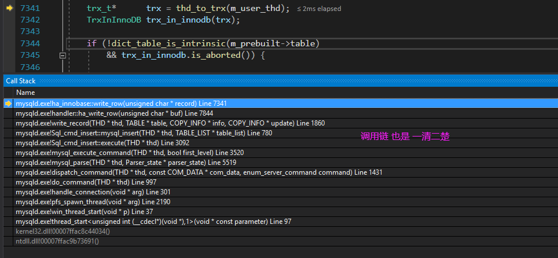Click the yellow current-statement arrow at line 7341
The image size is (558, 258).
pos(9,9)
